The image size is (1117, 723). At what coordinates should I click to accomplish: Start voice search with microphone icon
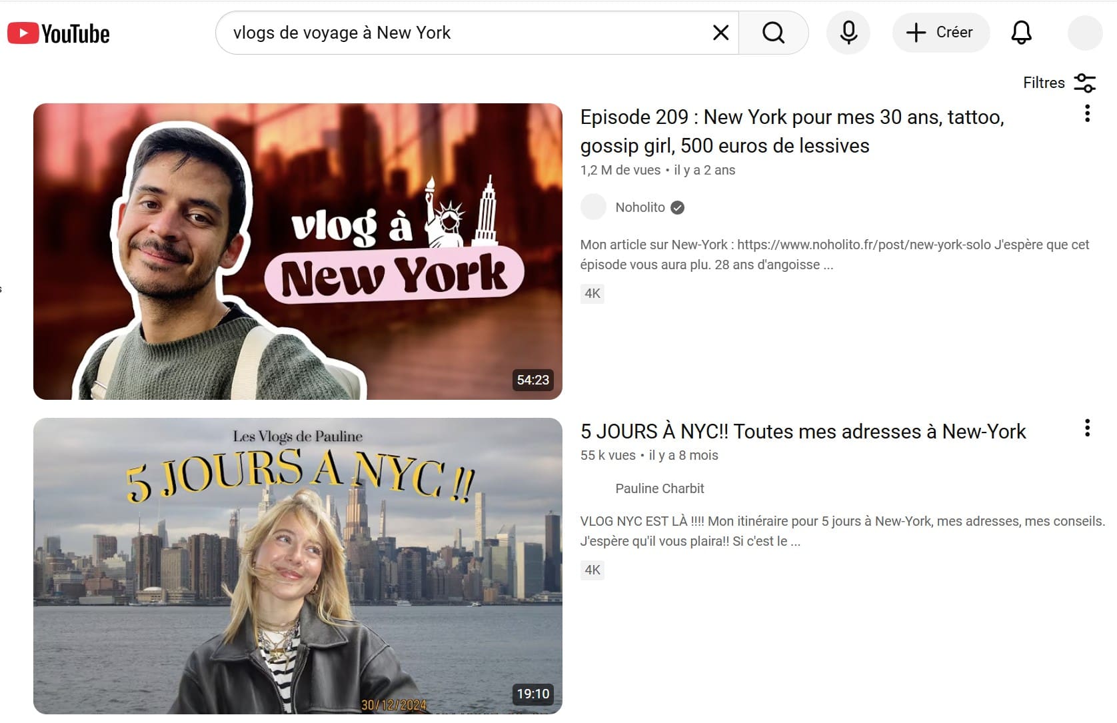pyautogui.click(x=848, y=33)
